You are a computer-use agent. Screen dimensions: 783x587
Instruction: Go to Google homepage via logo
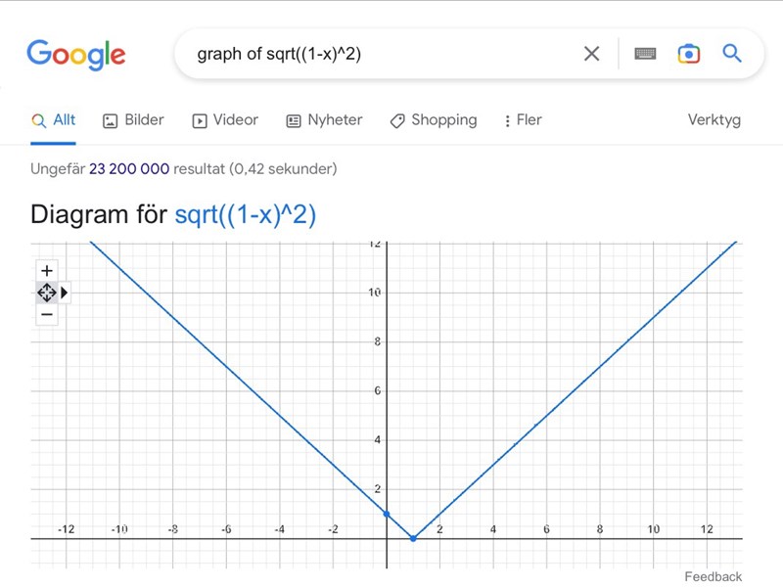pos(76,54)
